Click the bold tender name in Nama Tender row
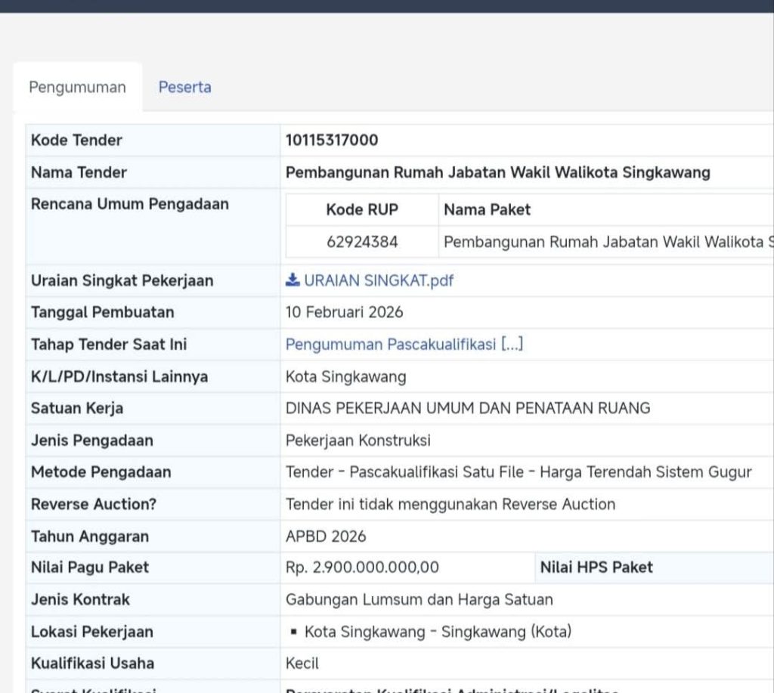The width and height of the screenshot is (774, 693). (x=497, y=172)
